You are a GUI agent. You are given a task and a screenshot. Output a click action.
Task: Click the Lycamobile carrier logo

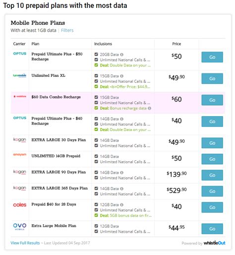point(20,75)
